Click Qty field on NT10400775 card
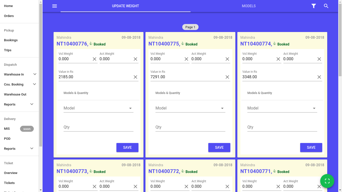This screenshot has width=342, height=192. click(x=190, y=127)
